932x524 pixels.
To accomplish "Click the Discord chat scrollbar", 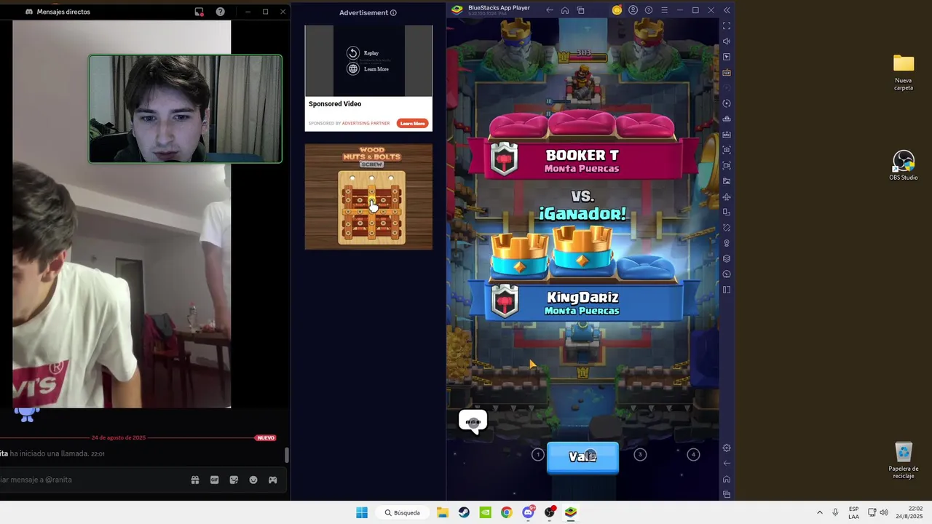I will click(x=287, y=455).
